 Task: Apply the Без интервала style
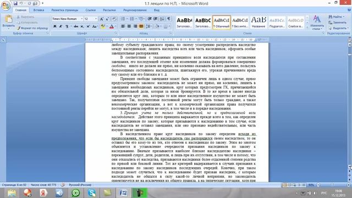tap(240, 22)
